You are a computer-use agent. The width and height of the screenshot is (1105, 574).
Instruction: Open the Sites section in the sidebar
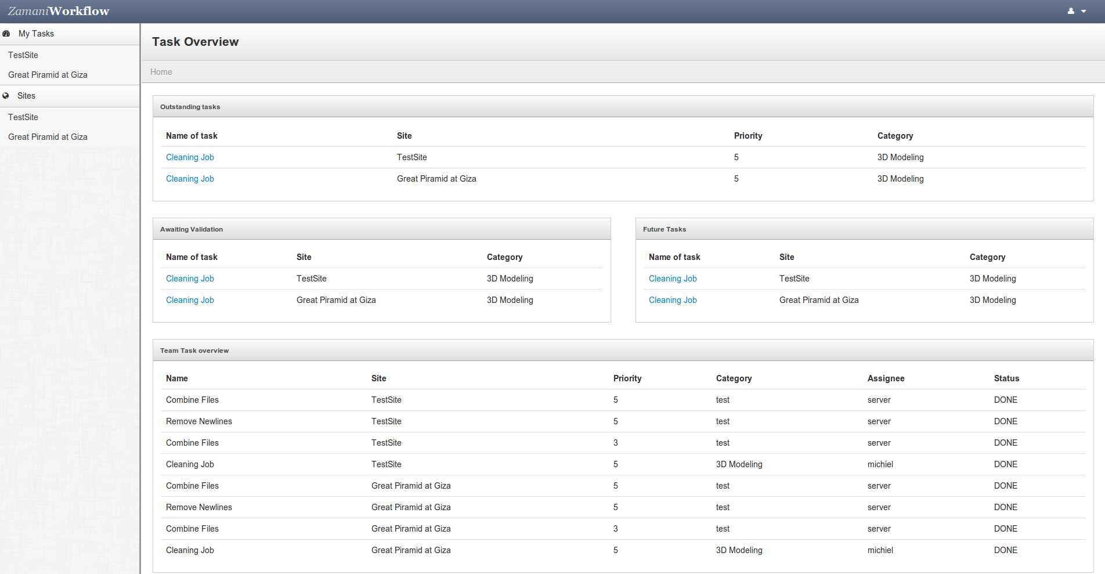tap(26, 96)
